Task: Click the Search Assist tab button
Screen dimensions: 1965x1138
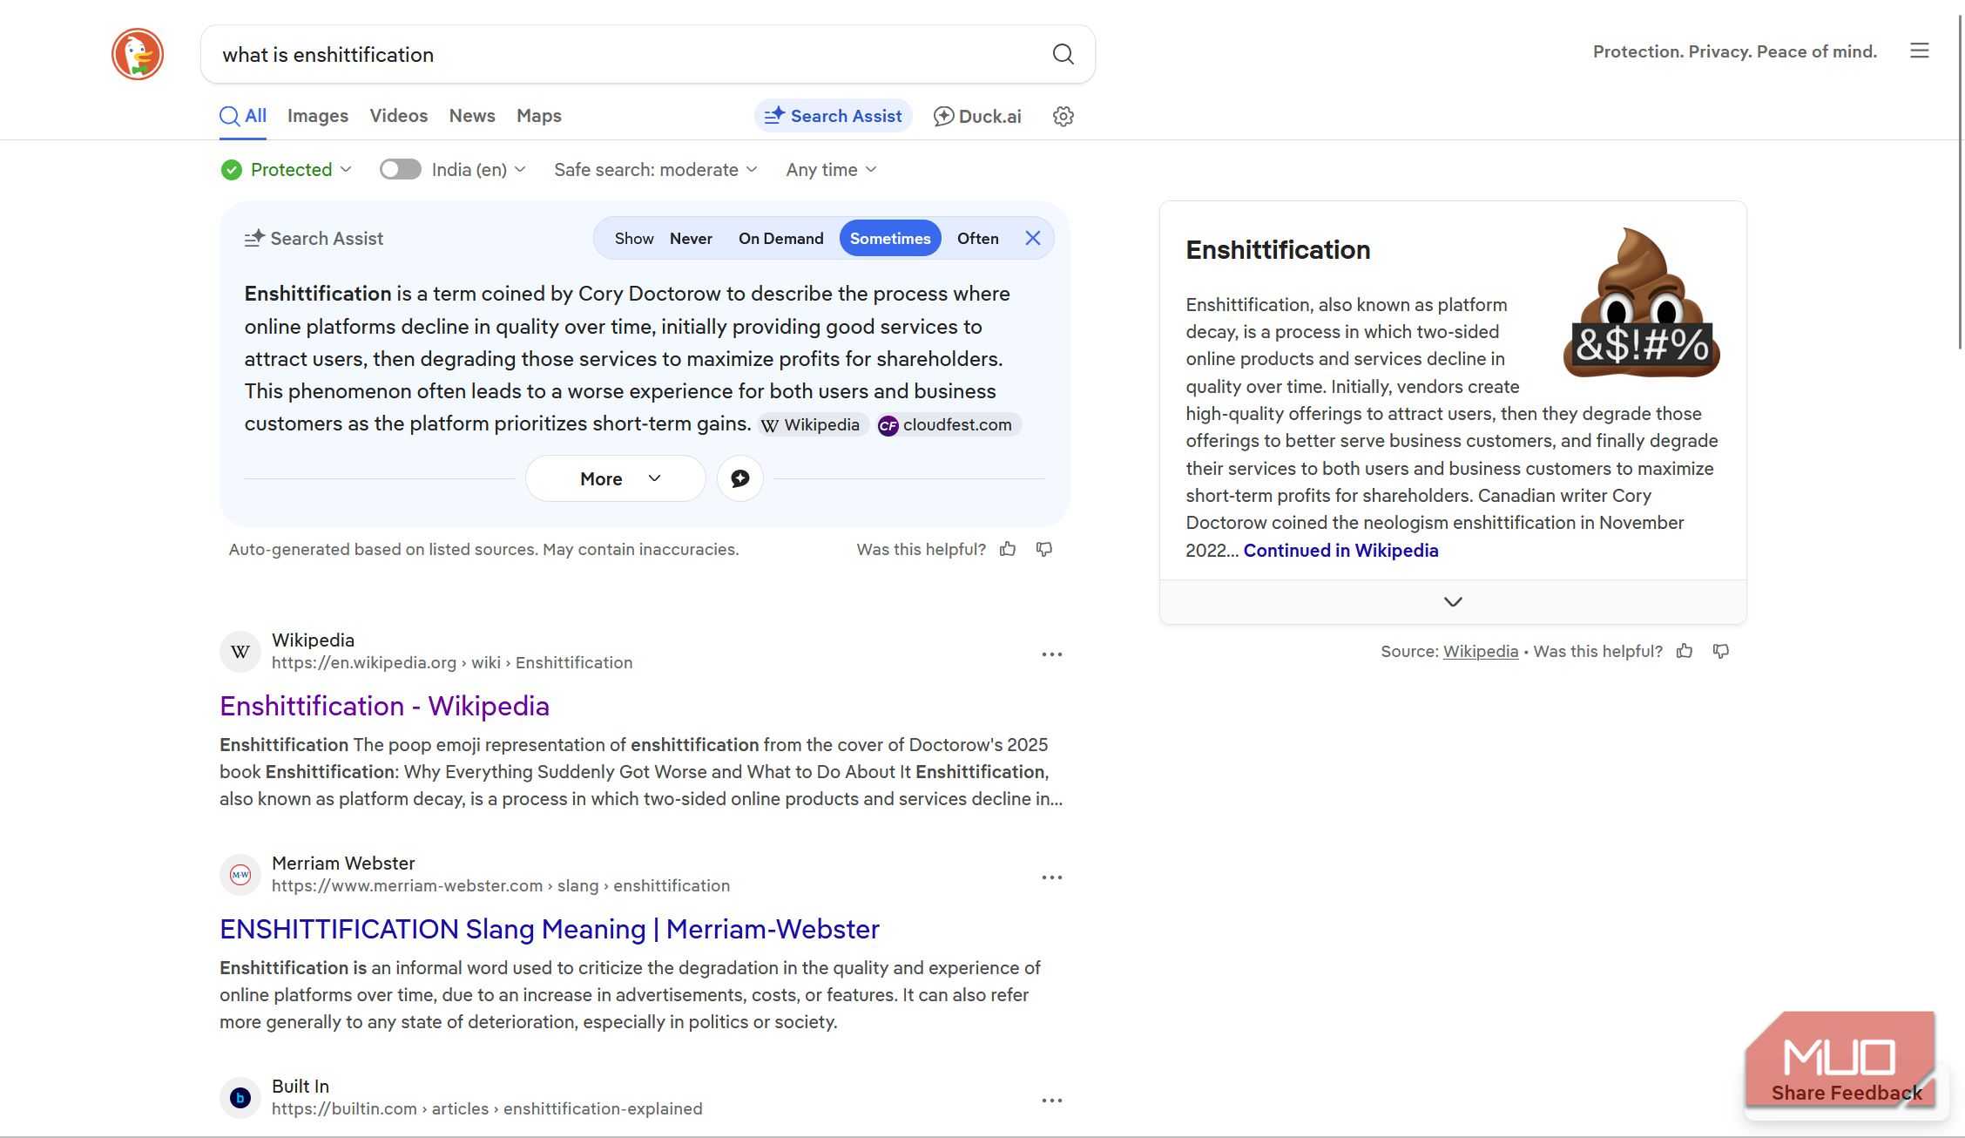Action: pyautogui.click(x=833, y=116)
